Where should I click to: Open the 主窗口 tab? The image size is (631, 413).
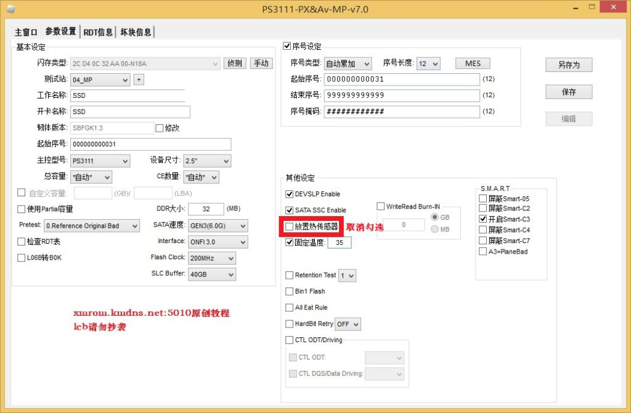pyautogui.click(x=26, y=32)
